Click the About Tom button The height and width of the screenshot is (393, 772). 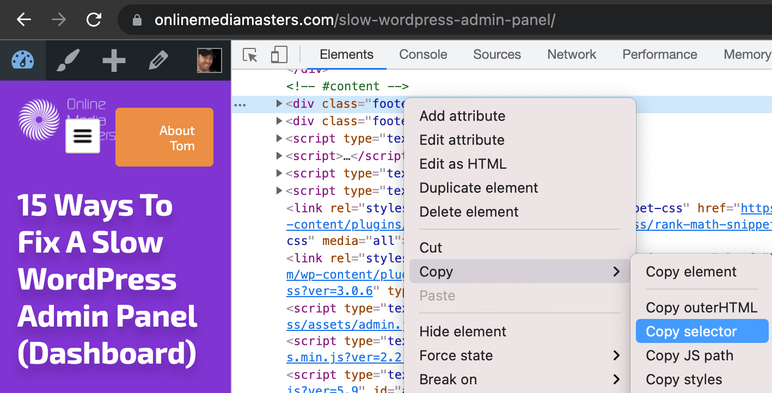(164, 137)
